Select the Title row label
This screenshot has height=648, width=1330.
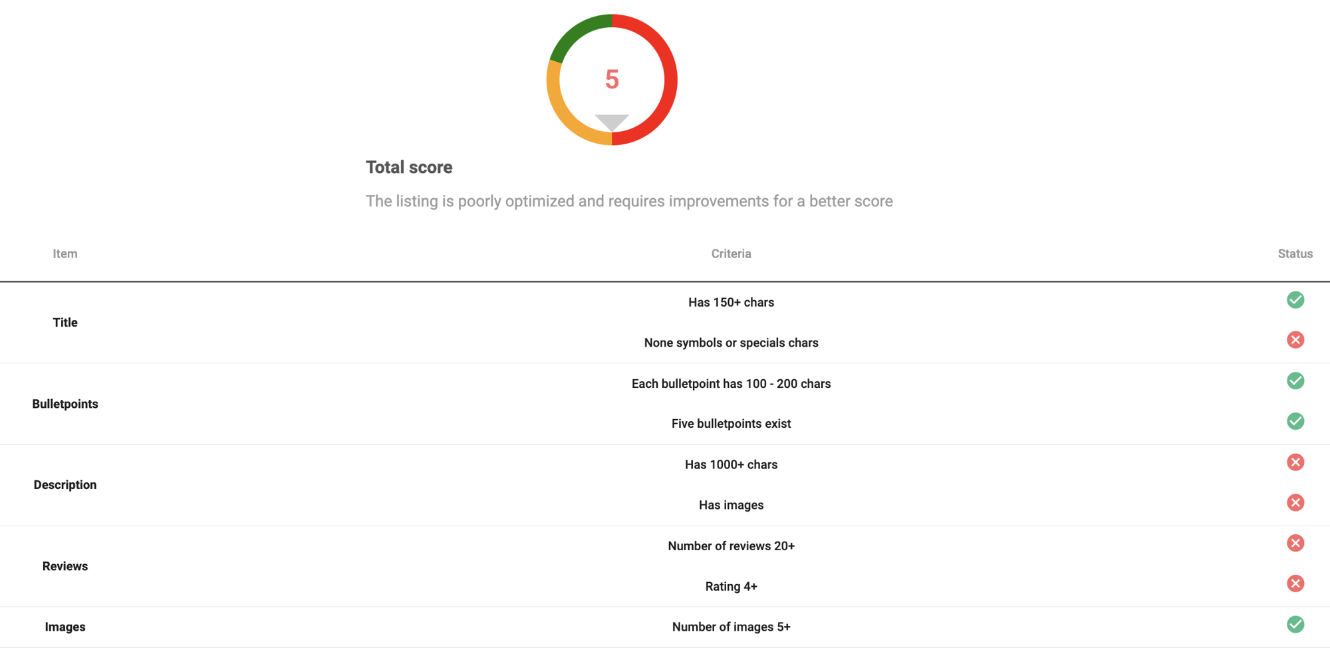tap(65, 323)
